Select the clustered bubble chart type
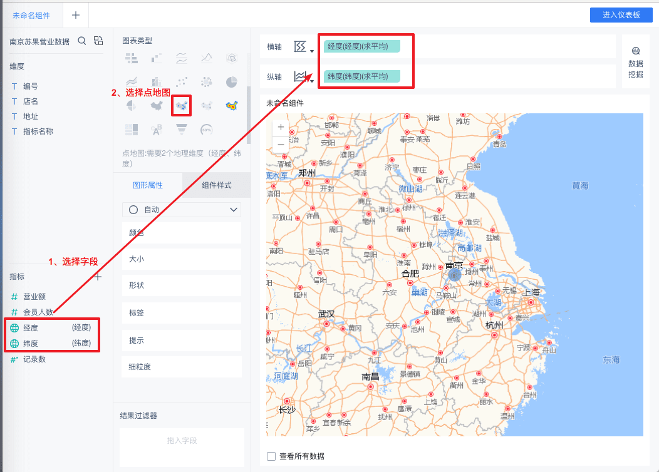Screen dimensions: 659x472 [x=206, y=81]
